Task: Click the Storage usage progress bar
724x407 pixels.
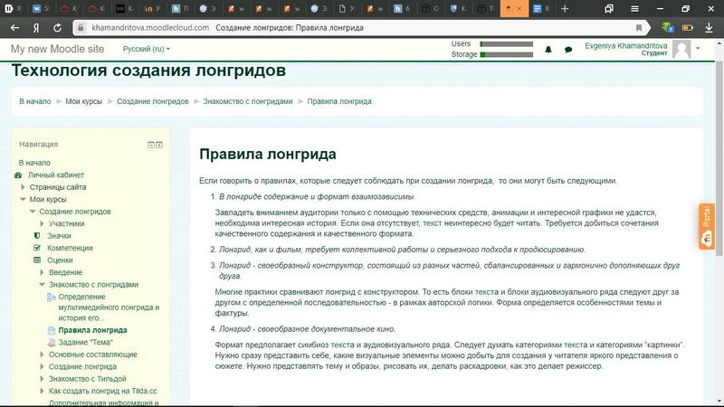Action: click(506, 54)
